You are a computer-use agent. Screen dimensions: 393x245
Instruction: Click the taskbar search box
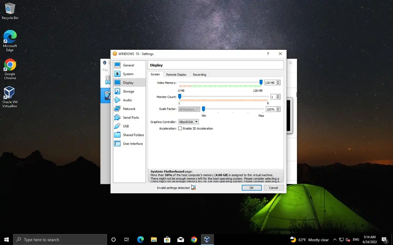60,240
